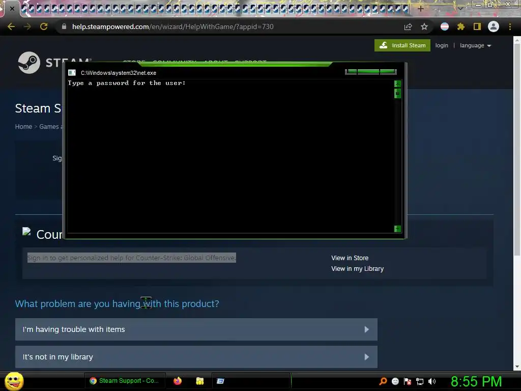
Task: Go back to the previous page
Action: click(11, 26)
